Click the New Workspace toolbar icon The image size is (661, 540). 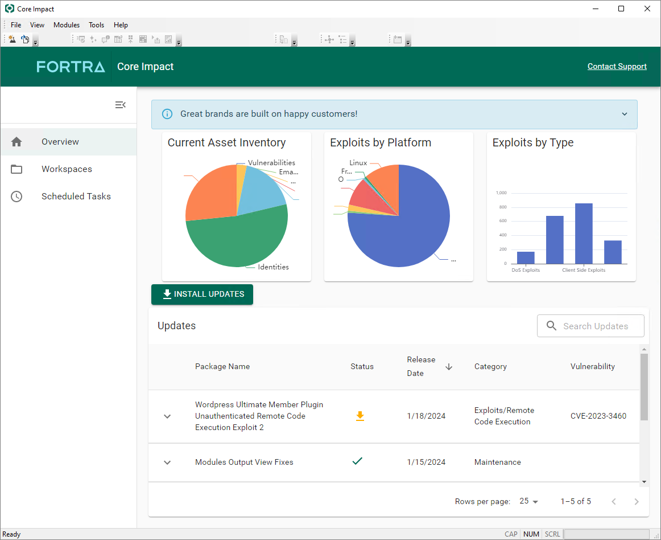[x=13, y=39]
